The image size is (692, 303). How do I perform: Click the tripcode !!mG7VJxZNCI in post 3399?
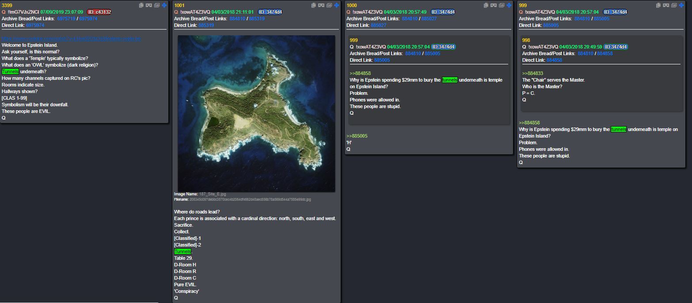click(x=23, y=12)
